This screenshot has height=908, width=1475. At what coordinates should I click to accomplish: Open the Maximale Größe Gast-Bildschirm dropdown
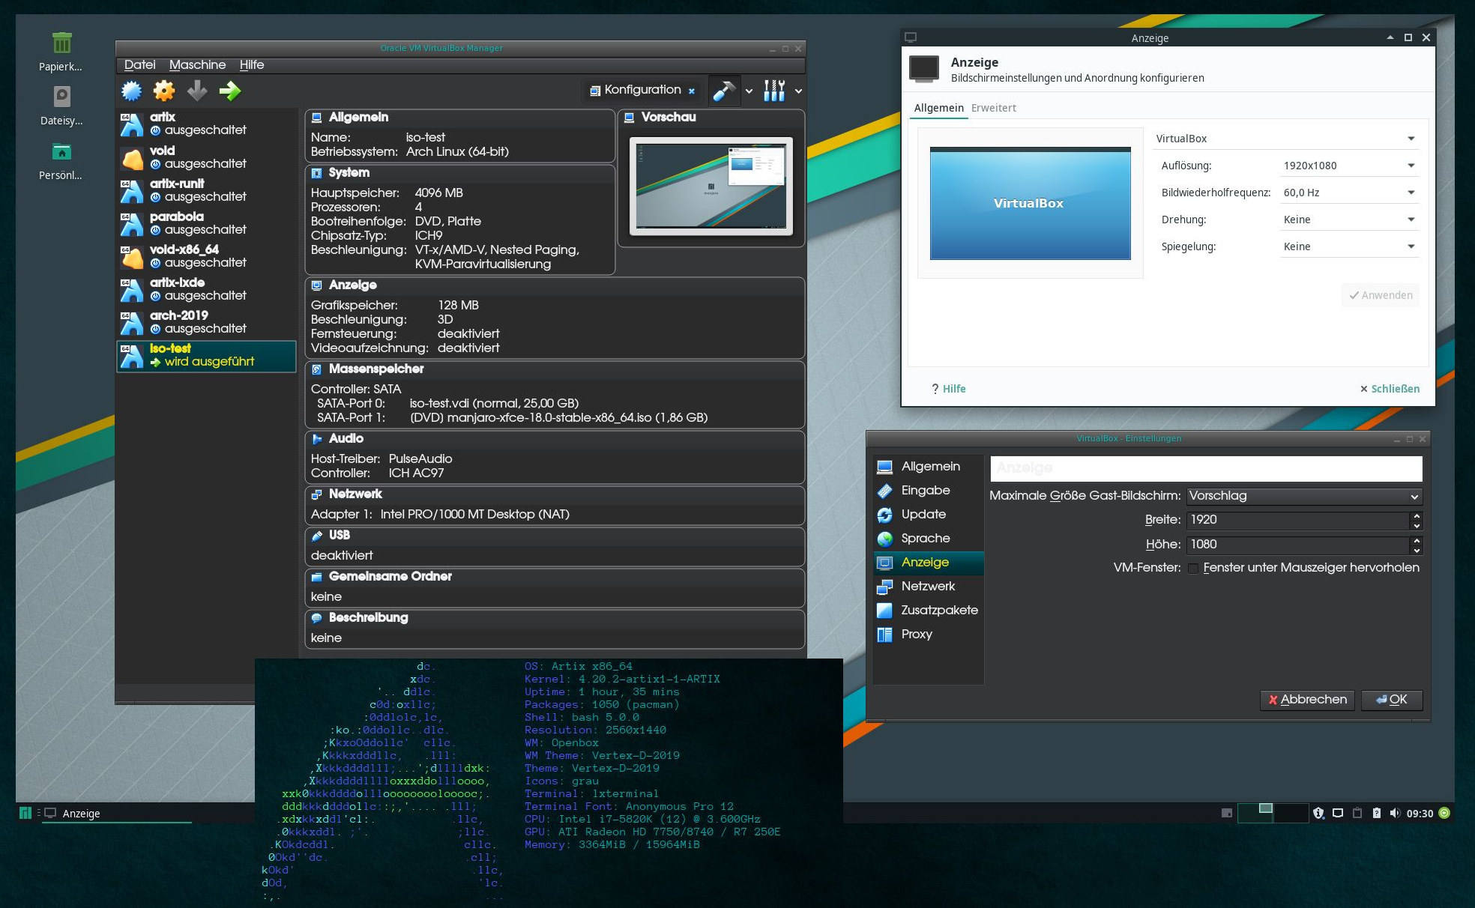coord(1303,496)
